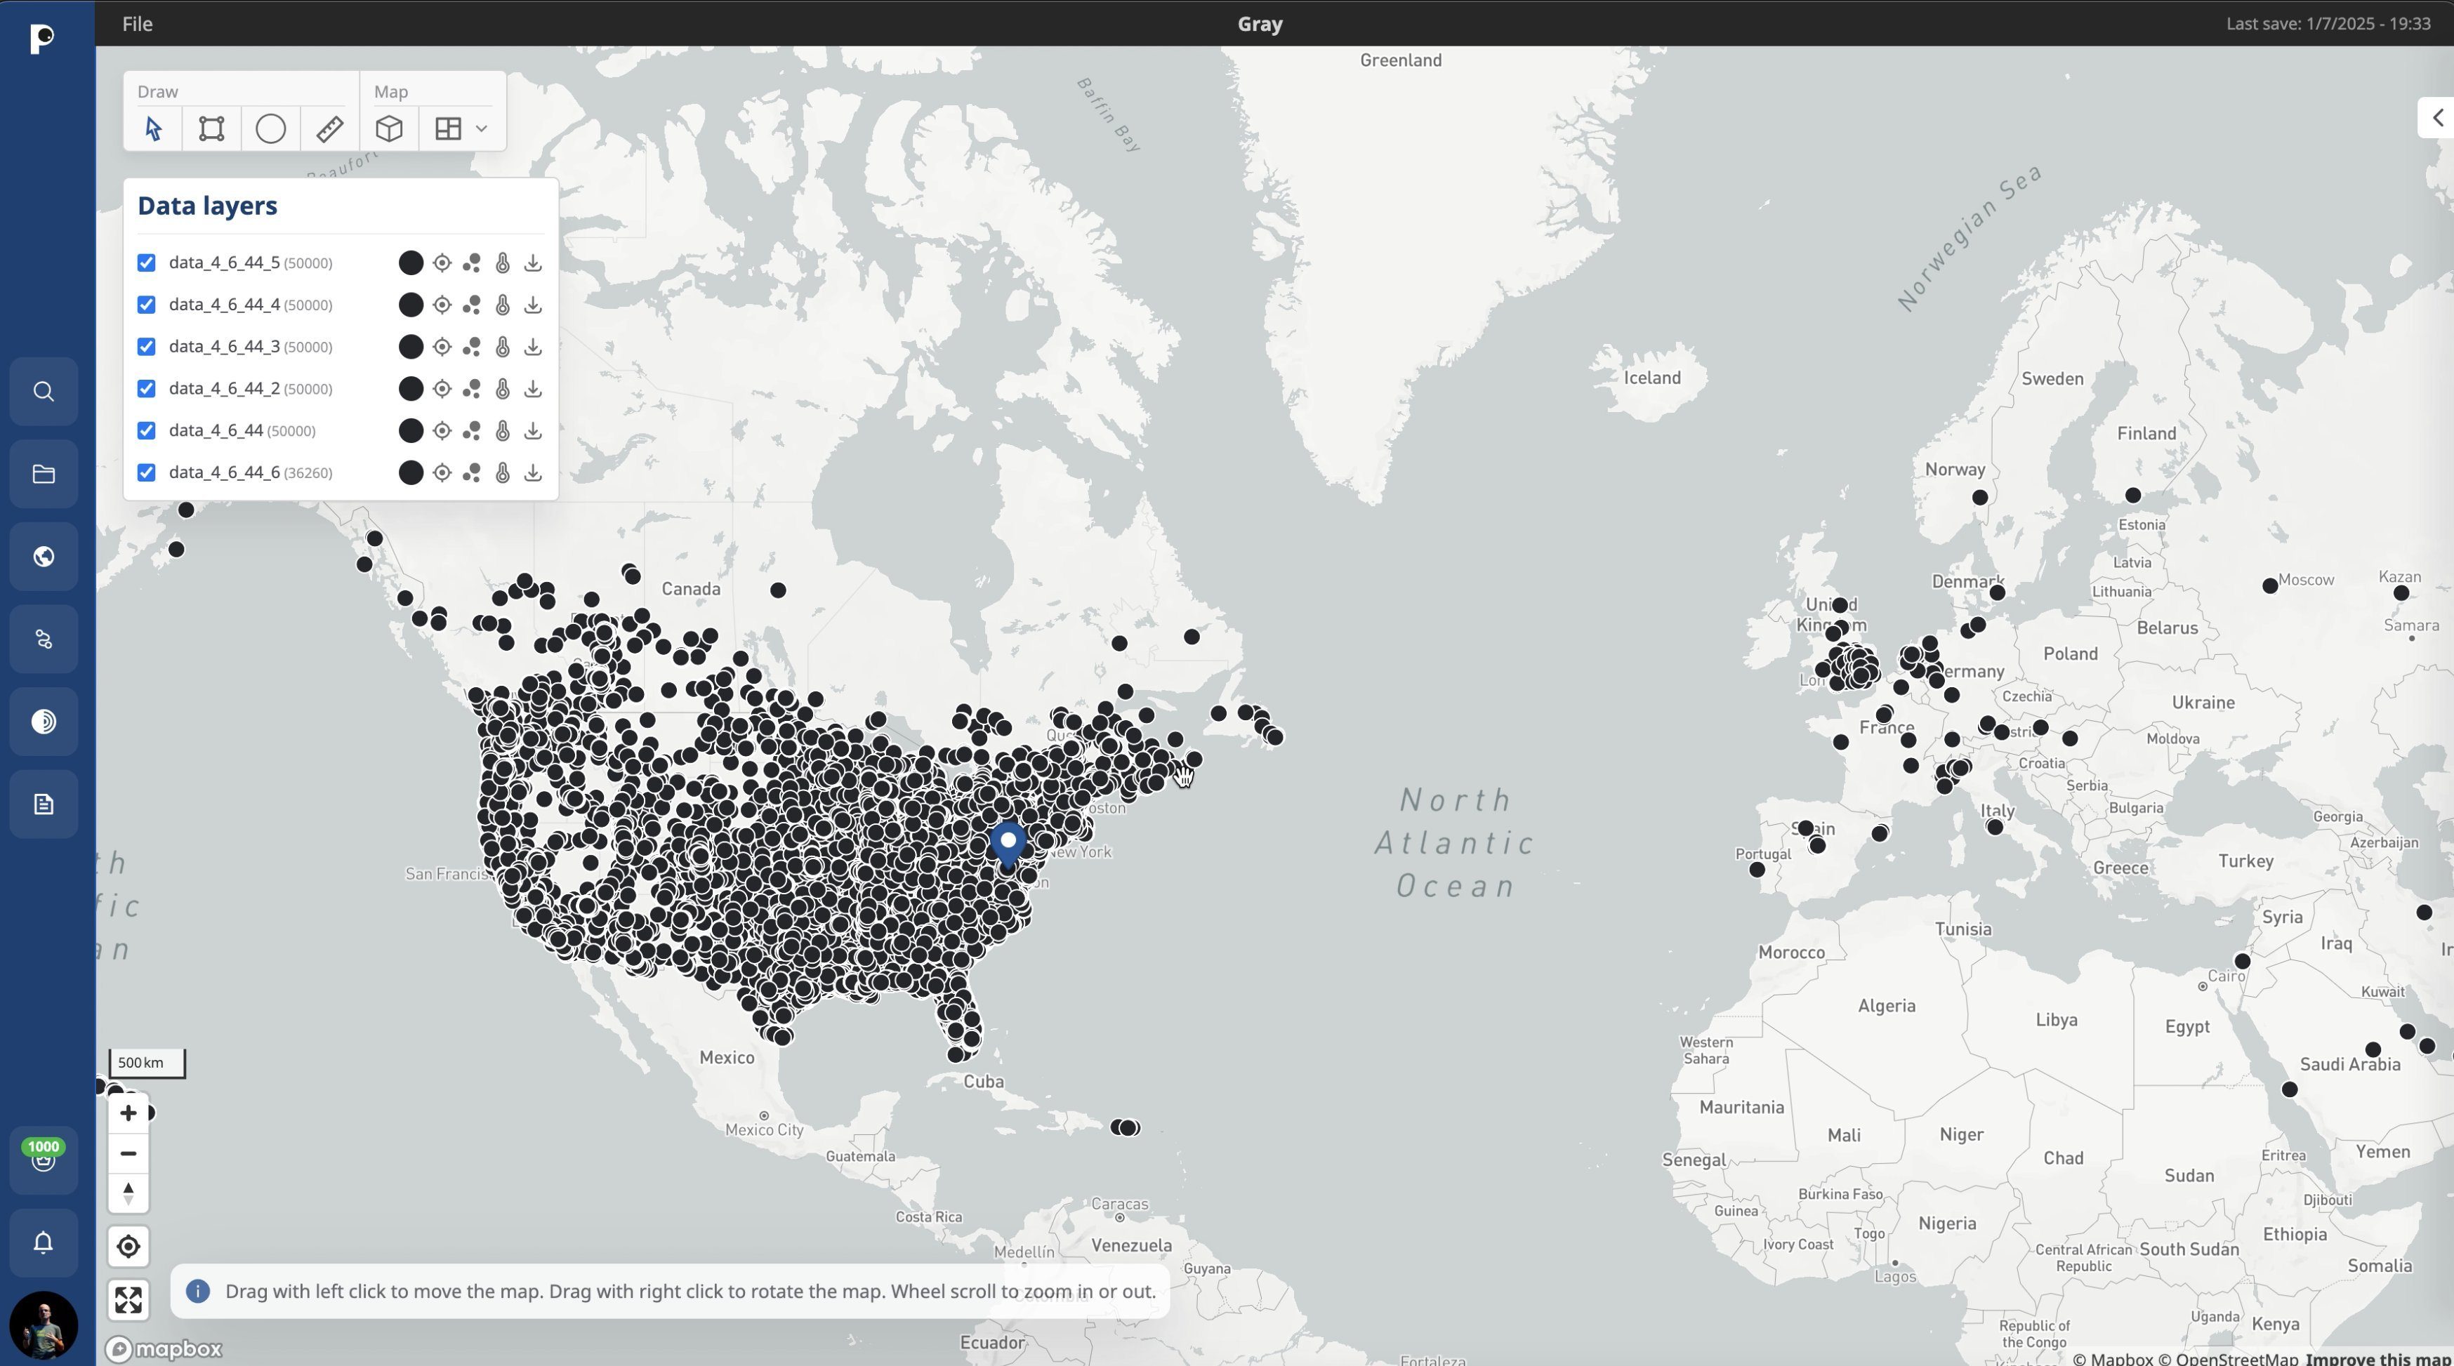Reset map bearing with compass arrow

(x=128, y=1193)
